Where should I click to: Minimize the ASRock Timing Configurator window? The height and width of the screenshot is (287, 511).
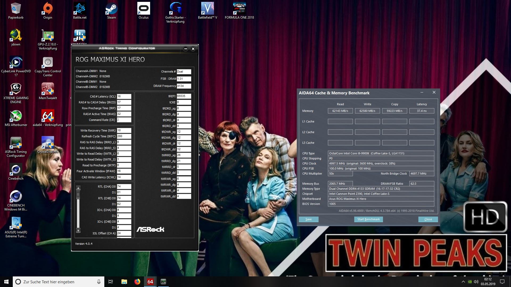186,49
